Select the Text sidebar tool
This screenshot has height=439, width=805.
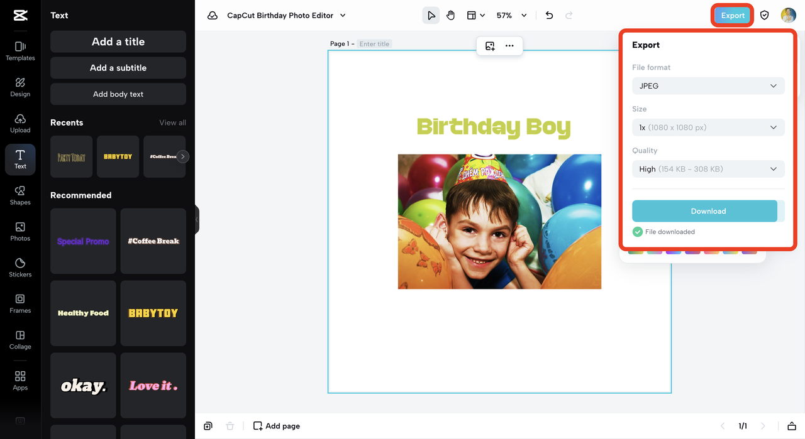(20, 160)
